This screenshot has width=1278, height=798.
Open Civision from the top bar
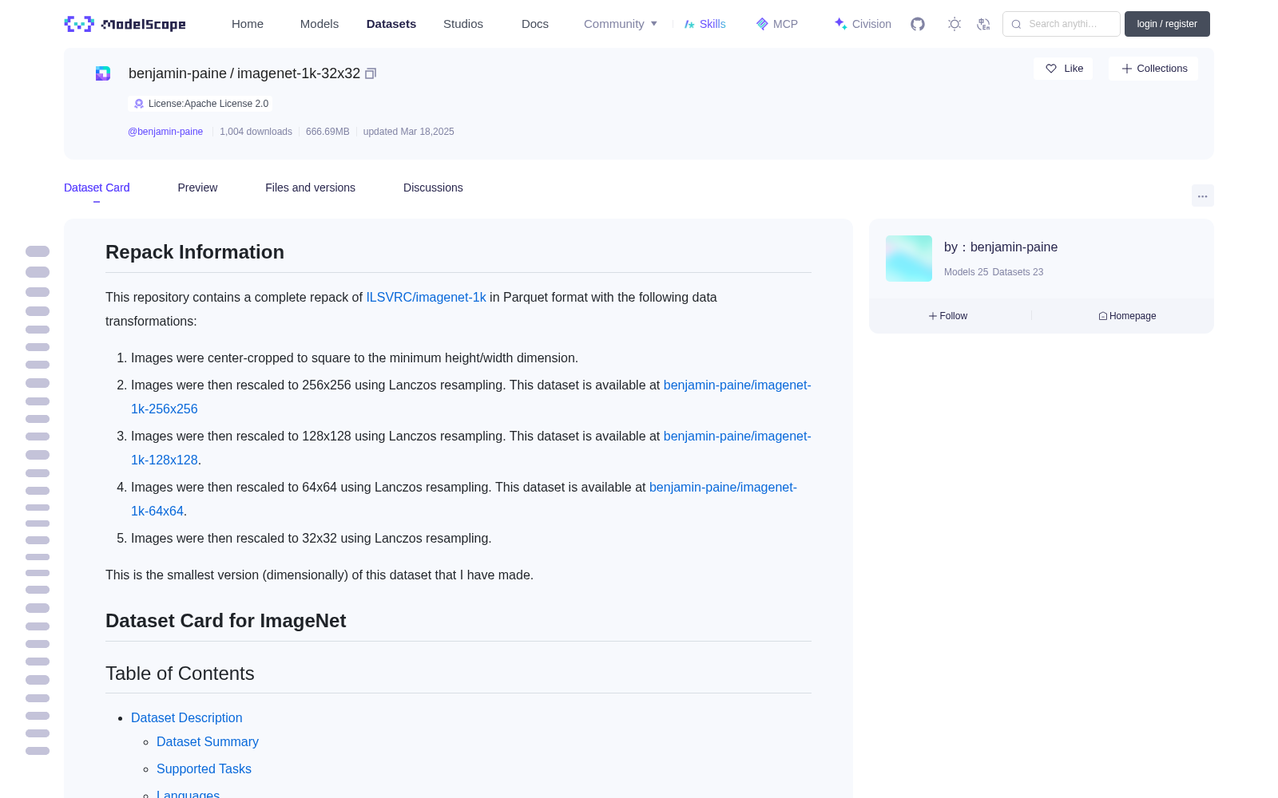click(x=863, y=24)
